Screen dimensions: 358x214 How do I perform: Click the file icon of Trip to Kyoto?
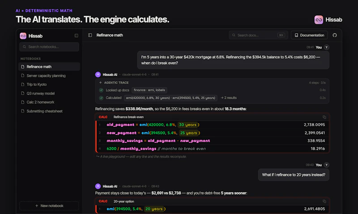pyautogui.click(x=23, y=84)
